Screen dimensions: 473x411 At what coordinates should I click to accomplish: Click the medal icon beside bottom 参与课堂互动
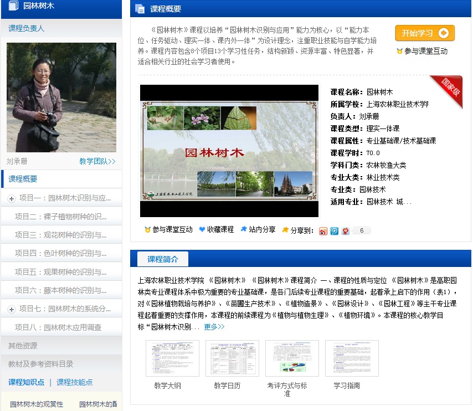[x=147, y=229]
